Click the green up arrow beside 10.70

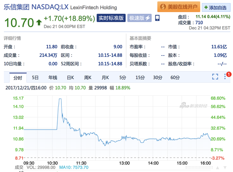(x=39, y=22)
